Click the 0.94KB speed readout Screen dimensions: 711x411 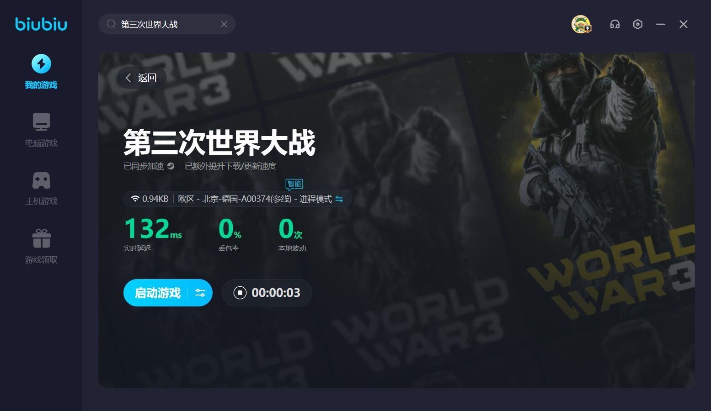point(155,199)
